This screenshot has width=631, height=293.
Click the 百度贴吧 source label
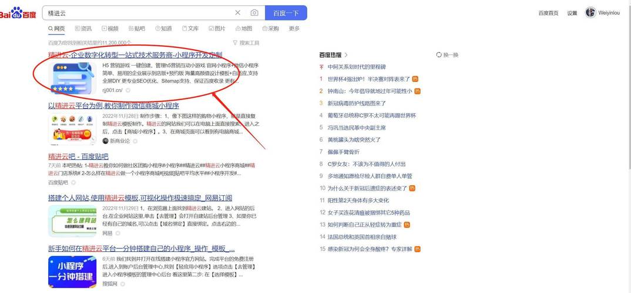[x=58, y=183]
